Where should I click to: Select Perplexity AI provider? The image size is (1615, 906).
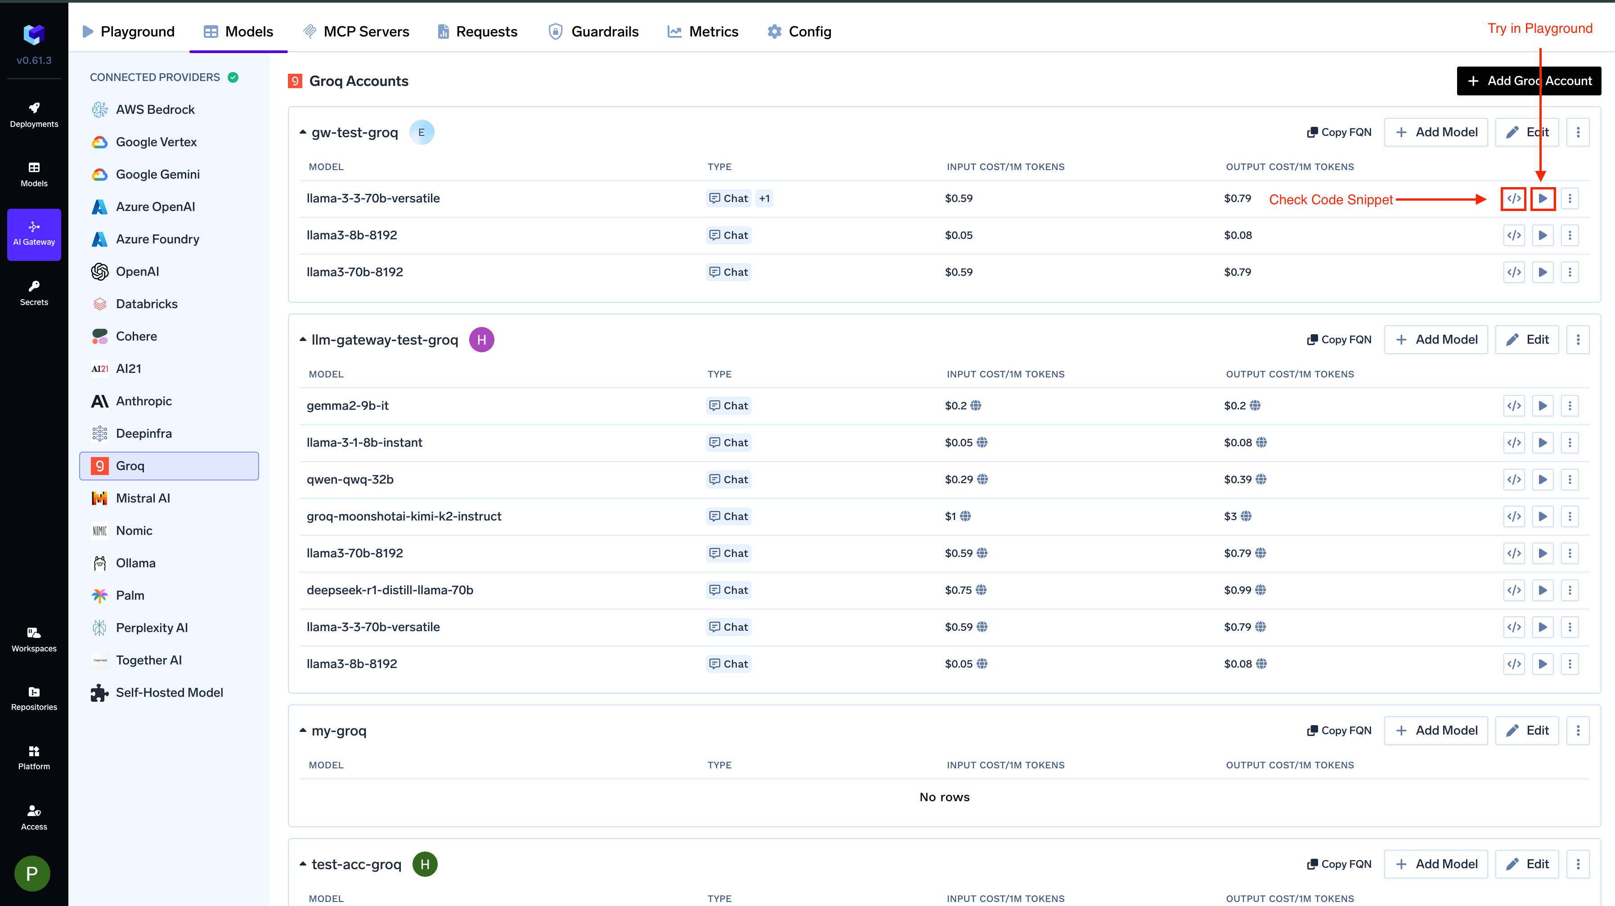pyautogui.click(x=169, y=628)
